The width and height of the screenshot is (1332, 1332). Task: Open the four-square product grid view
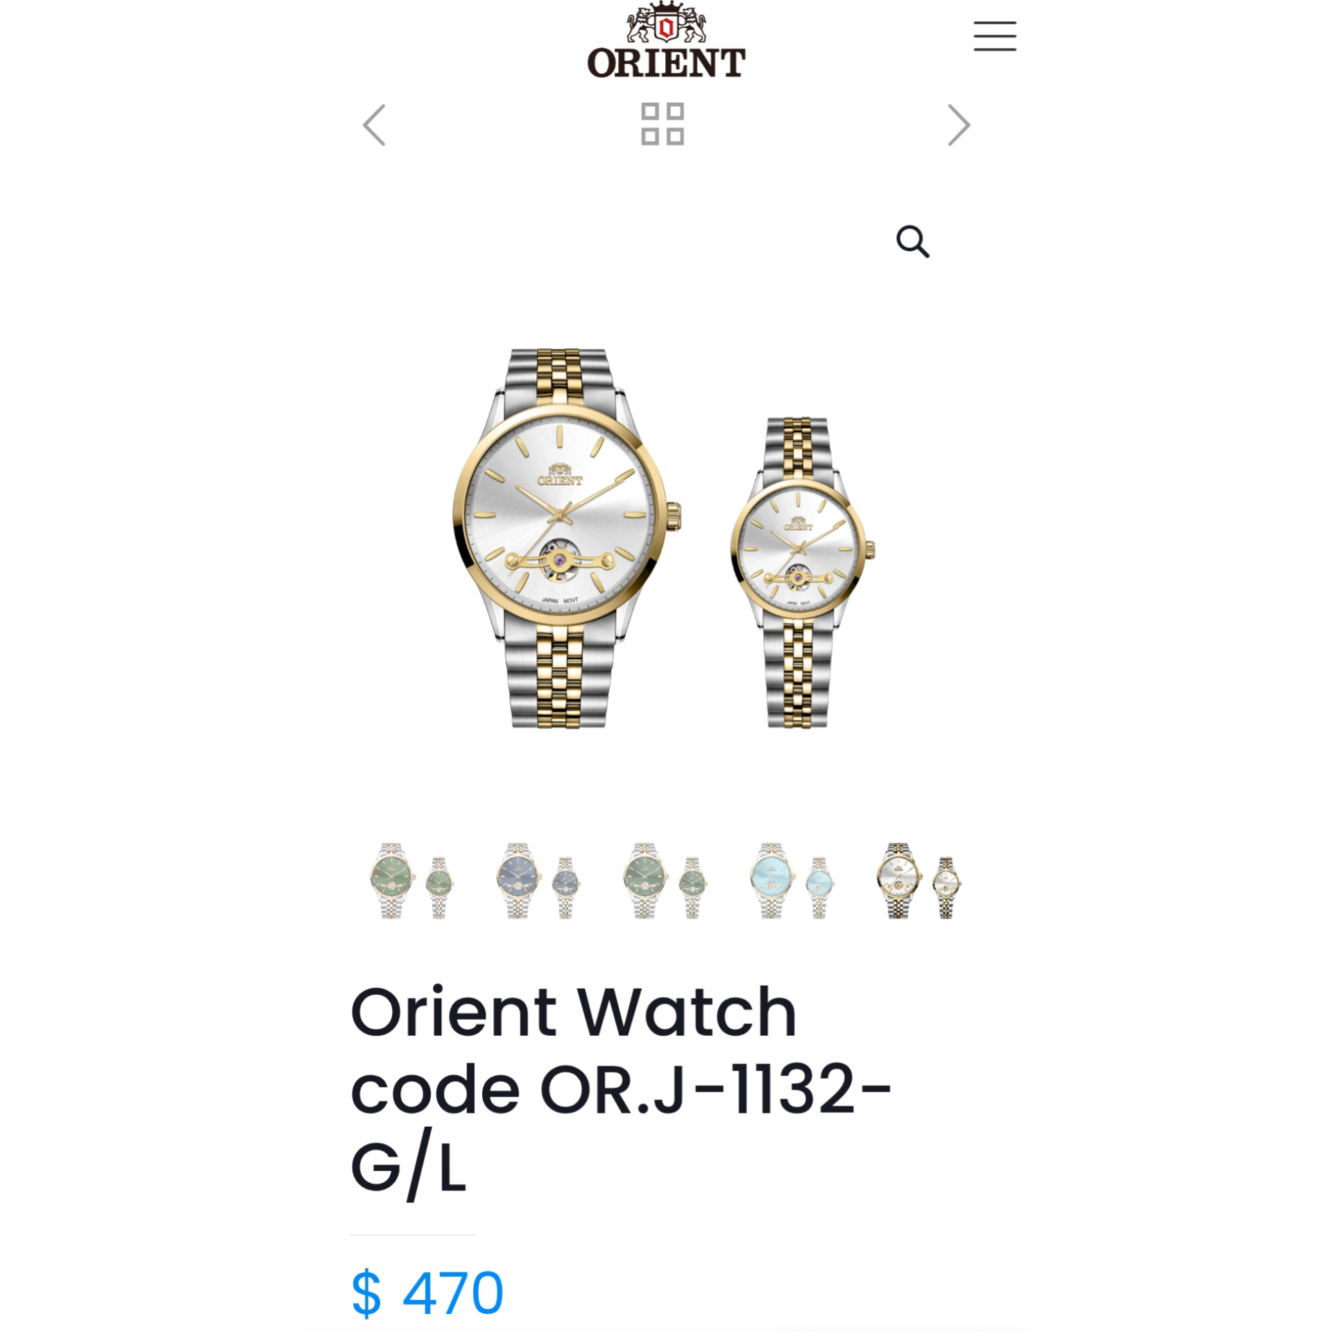662,124
